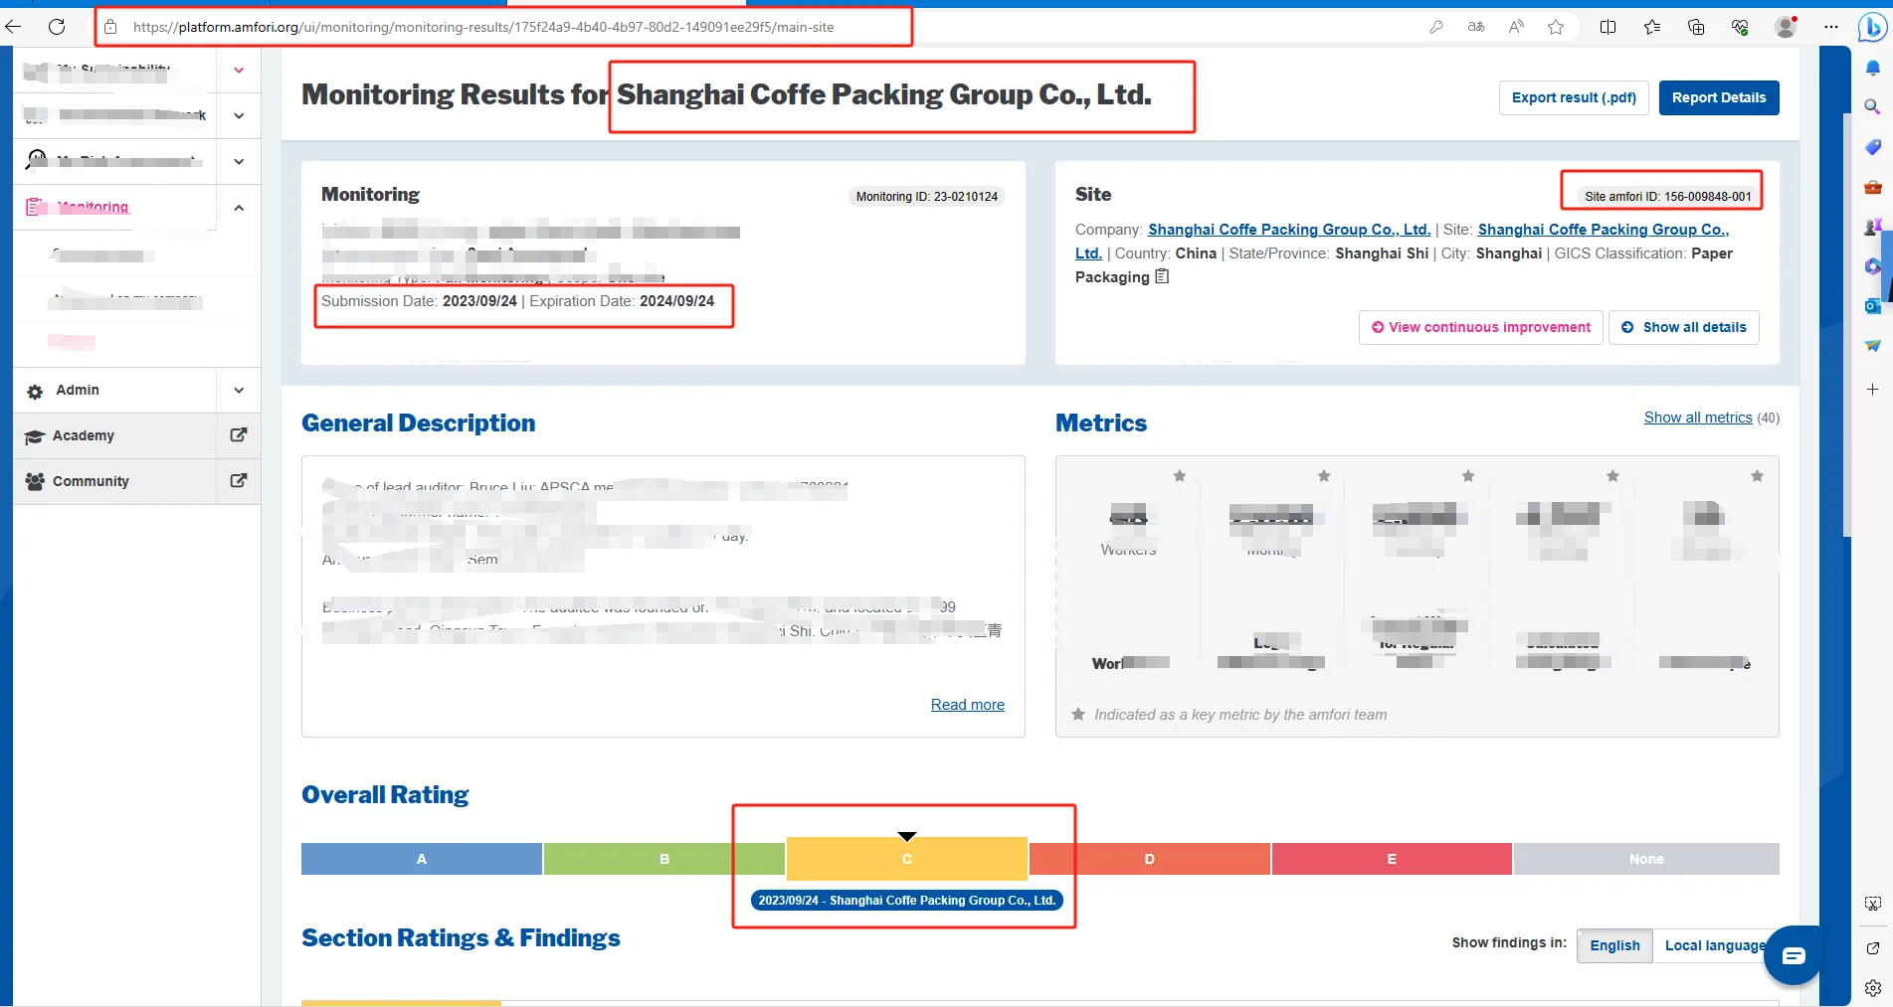Click the GICS classification document icon
The image size is (1893, 1007).
pos(1162,276)
